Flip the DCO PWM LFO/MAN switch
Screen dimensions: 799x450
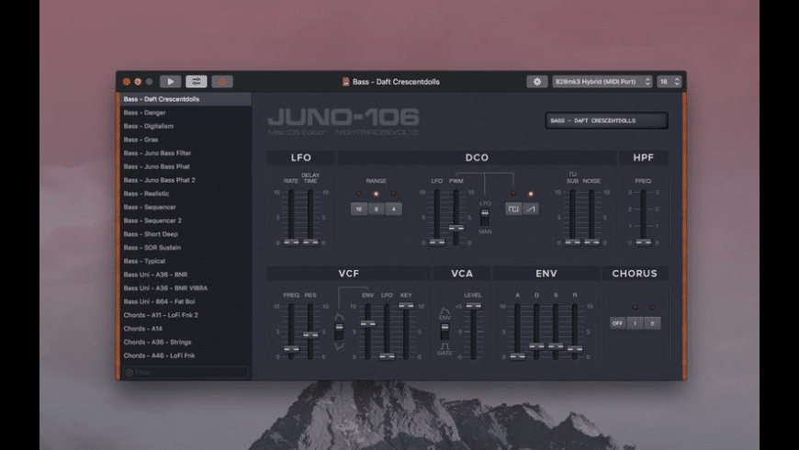[x=485, y=217]
